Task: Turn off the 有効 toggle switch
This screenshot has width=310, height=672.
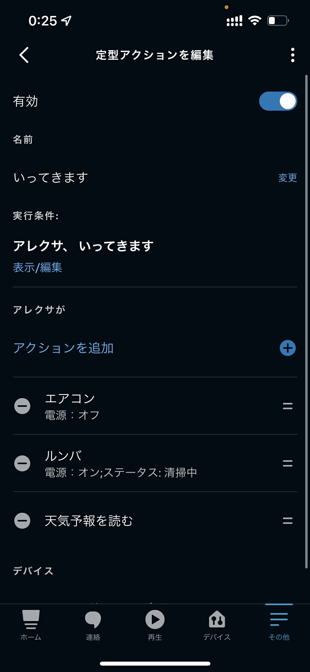Action: tap(278, 101)
